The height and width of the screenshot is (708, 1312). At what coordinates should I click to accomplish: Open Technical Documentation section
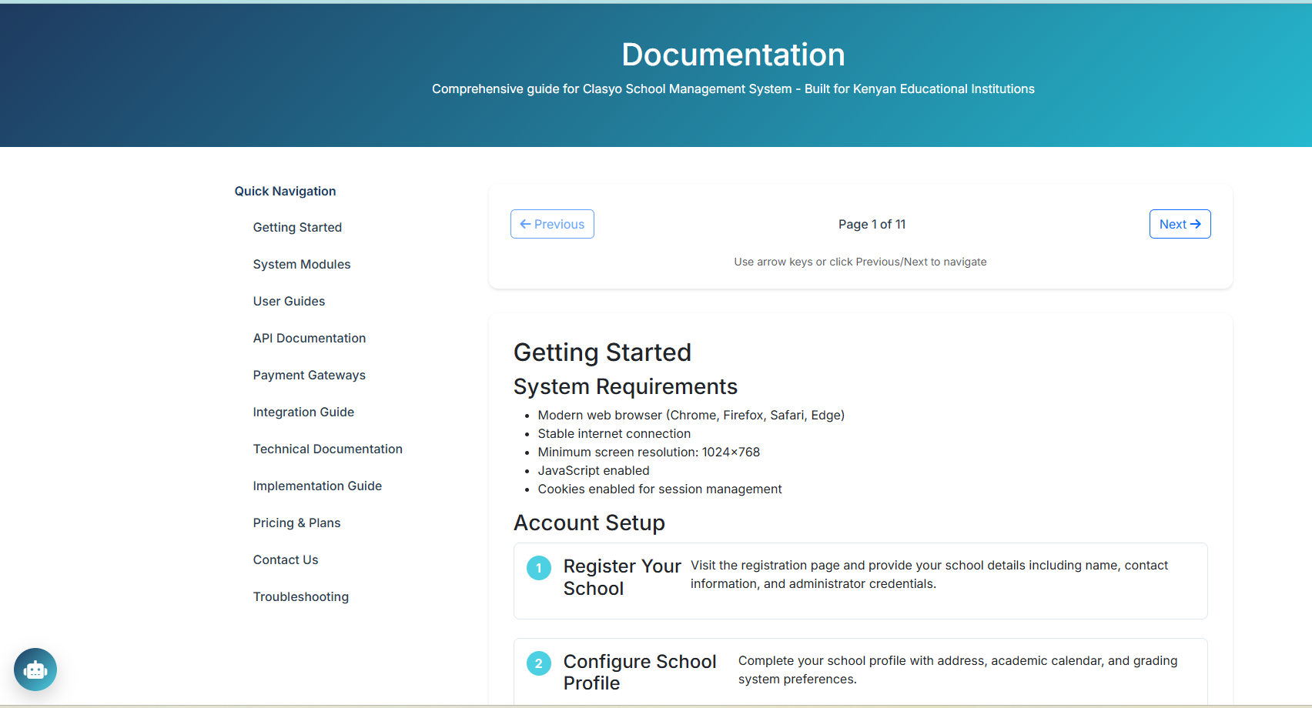[328, 449]
